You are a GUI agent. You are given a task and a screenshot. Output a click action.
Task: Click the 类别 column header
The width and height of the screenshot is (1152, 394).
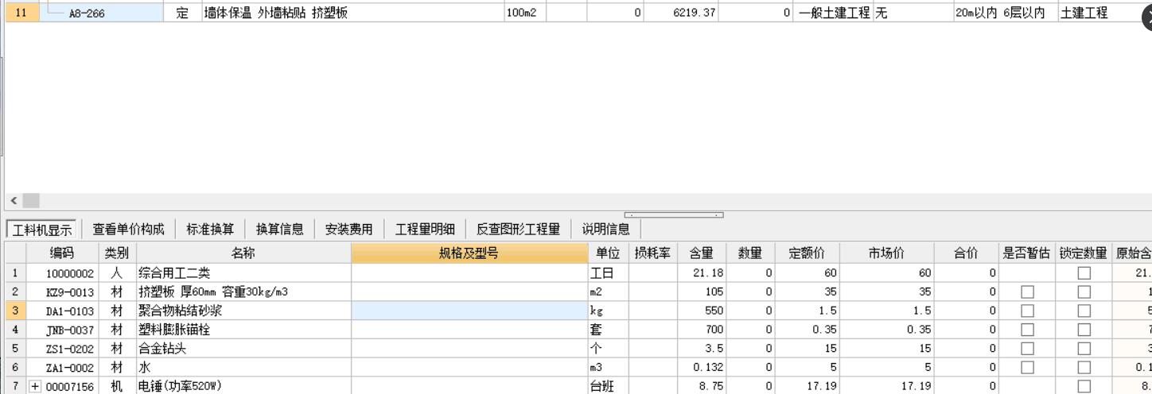point(117,253)
